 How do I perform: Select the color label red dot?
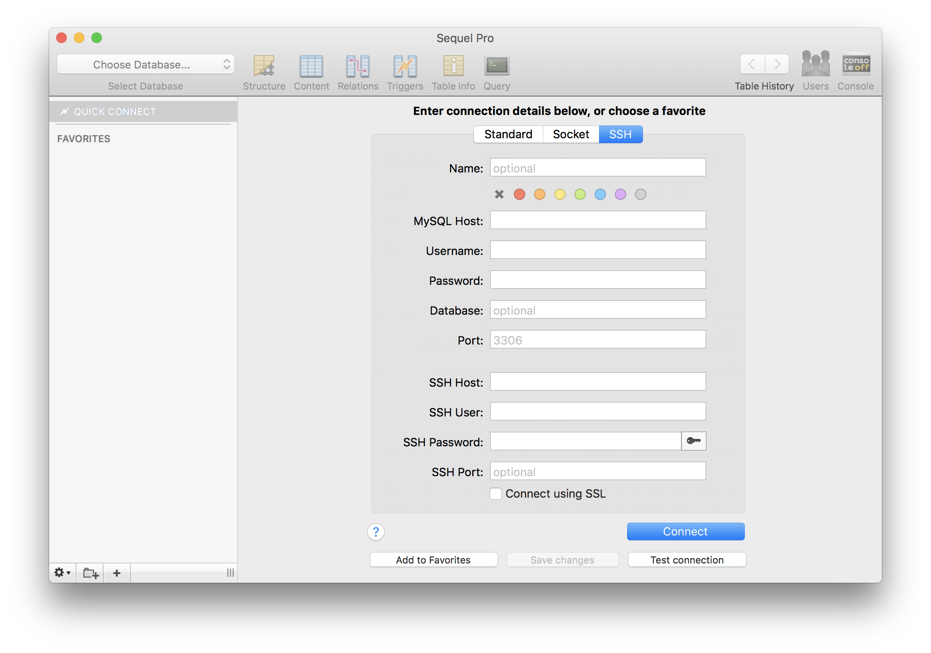click(x=518, y=194)
